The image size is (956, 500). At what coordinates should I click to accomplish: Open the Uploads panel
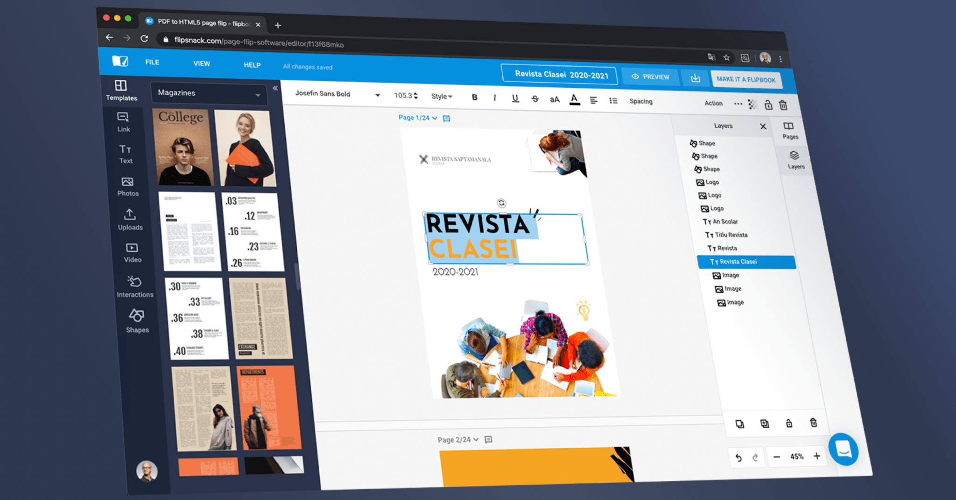click(x=130, y=220)
